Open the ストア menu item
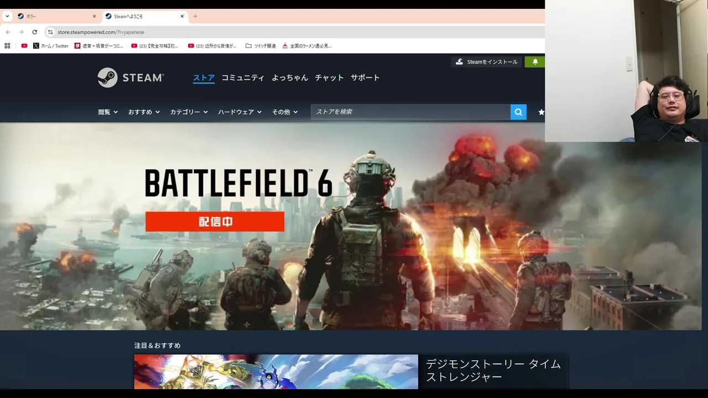Viewport: 708px width, 398px height. pyautogui.click(x=204, y=78)
